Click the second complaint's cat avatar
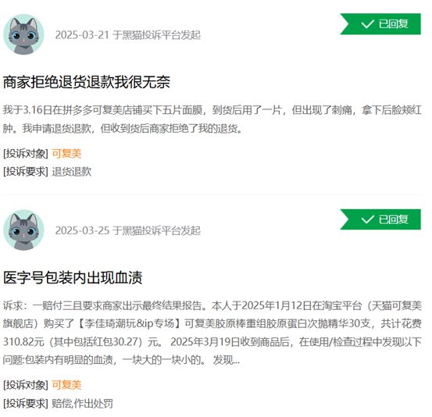This screenshot has height=417, width=432. [23, 230]
